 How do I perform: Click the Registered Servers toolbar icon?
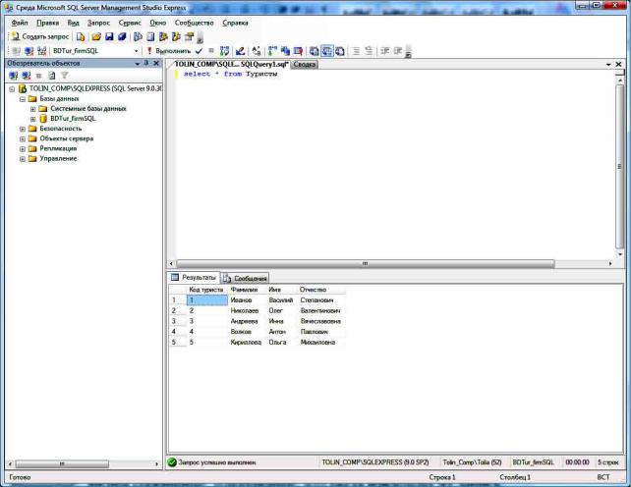pyautogui.click(x=138, y=37)
